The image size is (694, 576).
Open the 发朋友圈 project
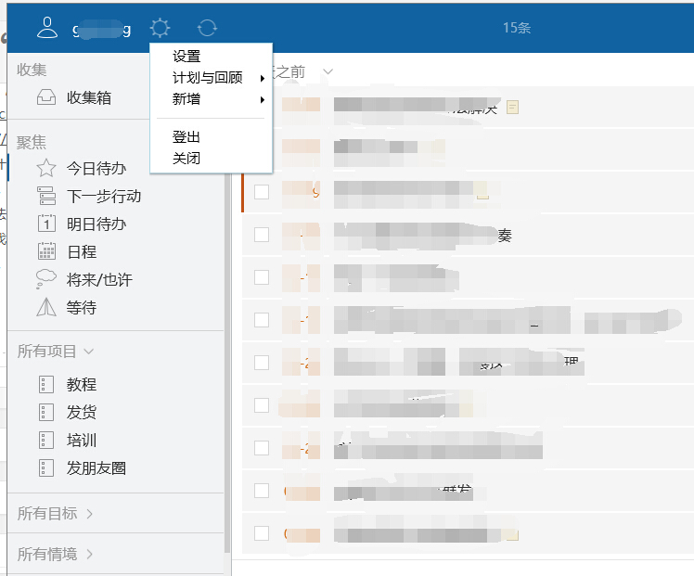point(95,468)
